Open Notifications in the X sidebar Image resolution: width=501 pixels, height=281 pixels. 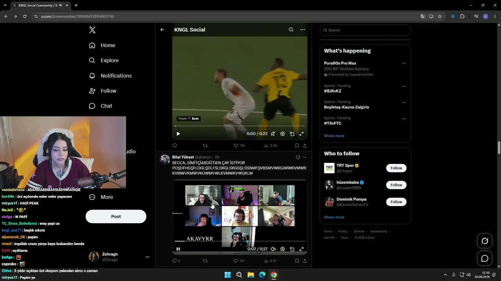(110, 76)
